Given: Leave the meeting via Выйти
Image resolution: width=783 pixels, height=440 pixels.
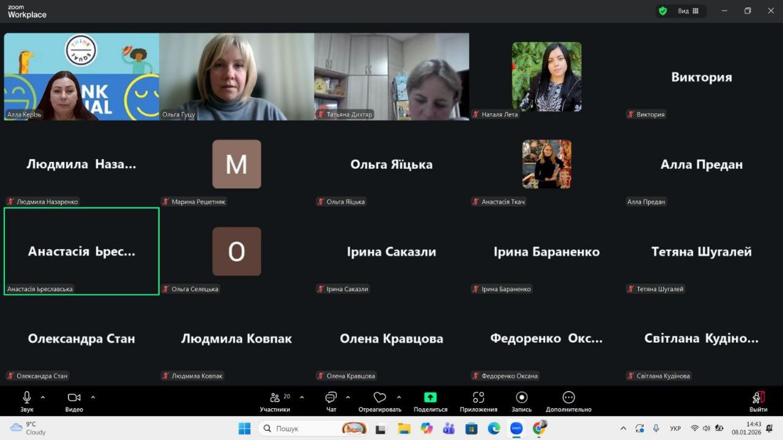Looking at the screenshot, I should tap(758, 401).
